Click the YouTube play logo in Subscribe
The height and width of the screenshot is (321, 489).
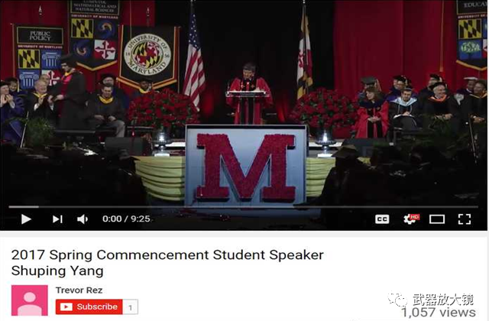point(66,306)
